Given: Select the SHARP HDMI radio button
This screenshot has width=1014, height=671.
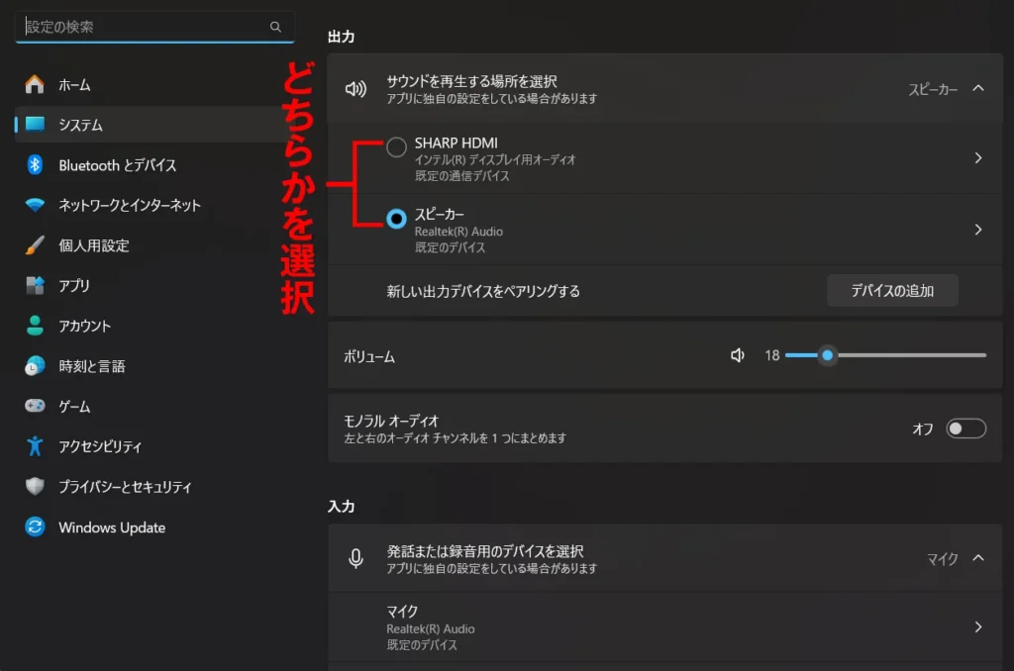Looking at the screenshot, I should click(396, 147).
